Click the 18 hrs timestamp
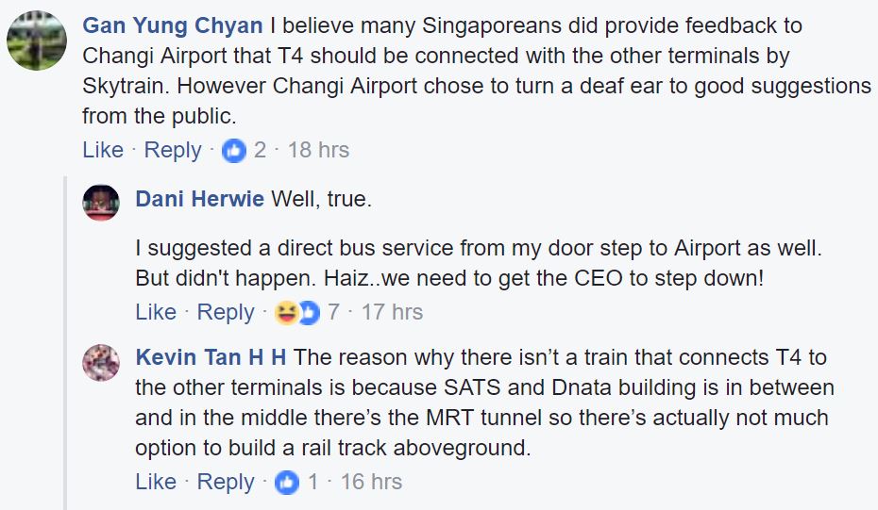The image size is (878, 510). coord(318,150)
